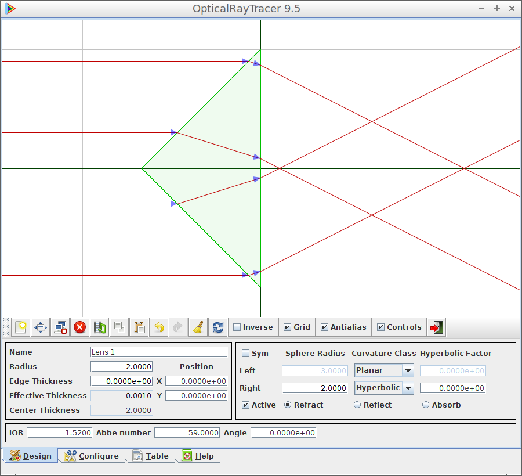The width and height of the screenshot is (522, 476).
Task: Turn off the Grid checkbox
Action: click(288, 327)
